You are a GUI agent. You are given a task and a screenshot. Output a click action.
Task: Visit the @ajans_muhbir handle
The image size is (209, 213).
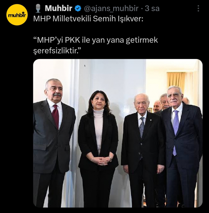click(111, 9)
